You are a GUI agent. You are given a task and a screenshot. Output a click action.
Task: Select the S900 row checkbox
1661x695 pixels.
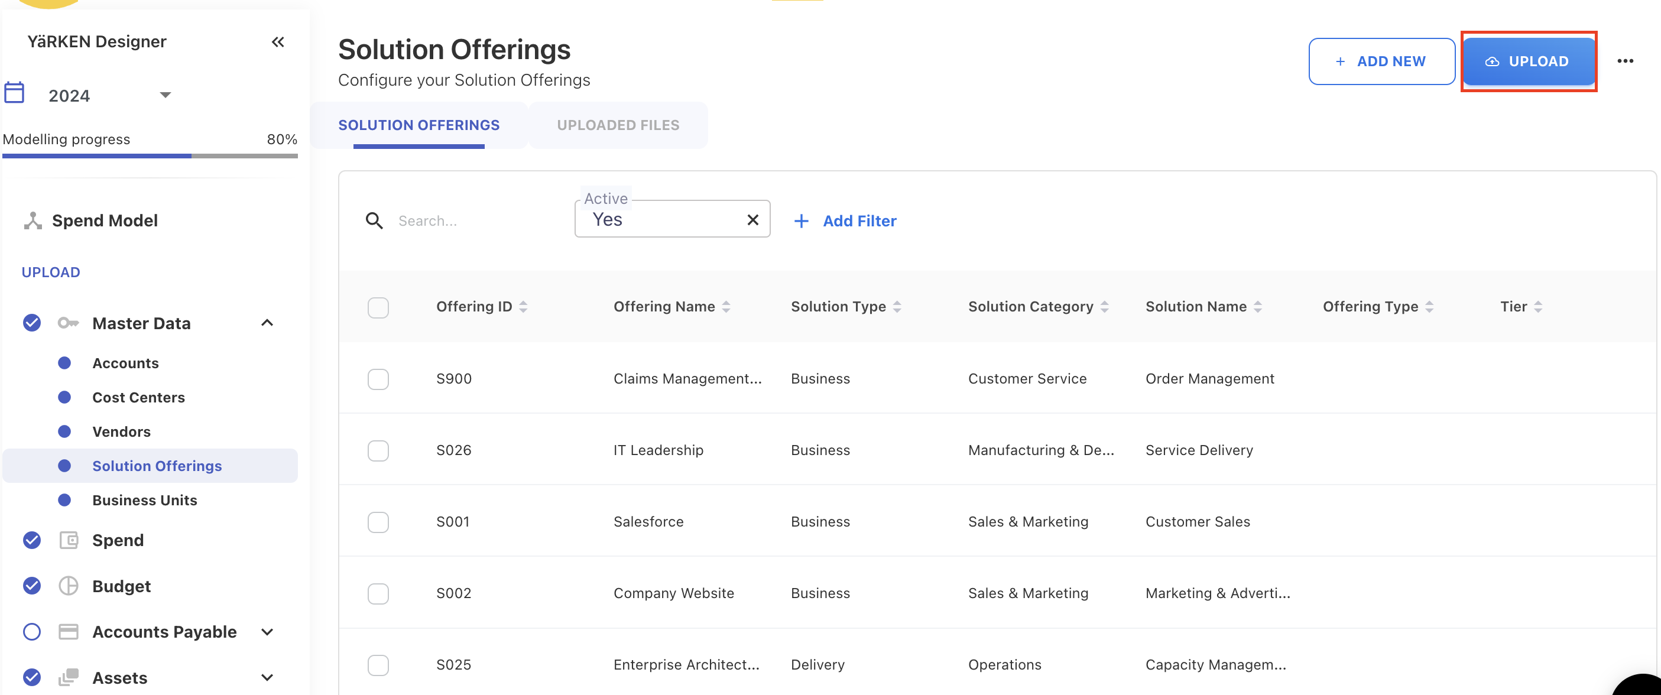coord(378,379)
